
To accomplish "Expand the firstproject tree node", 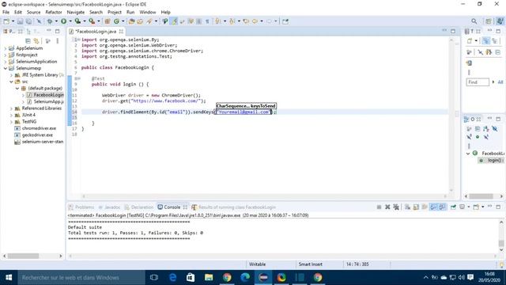I will point(6,55).
